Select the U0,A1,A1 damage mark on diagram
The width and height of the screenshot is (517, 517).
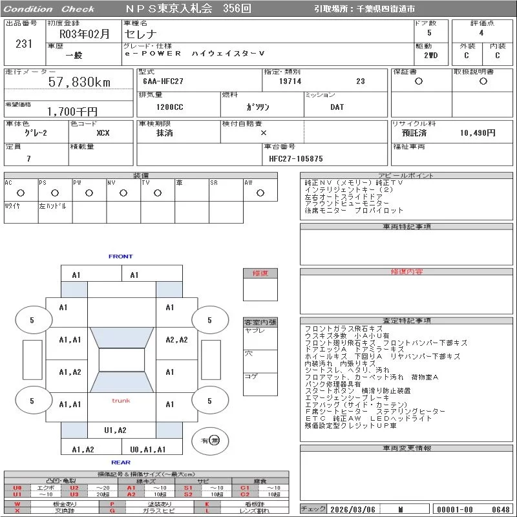pyautogui.click(x=147, y=450)
